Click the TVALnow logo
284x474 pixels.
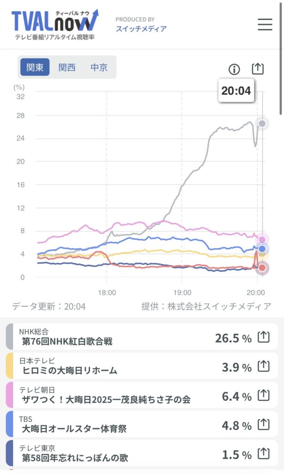coord(55,24)
